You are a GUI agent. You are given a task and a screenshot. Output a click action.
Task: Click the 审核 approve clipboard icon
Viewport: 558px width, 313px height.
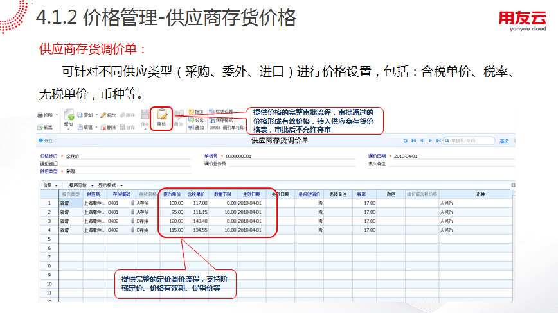(x=162, y=115)
